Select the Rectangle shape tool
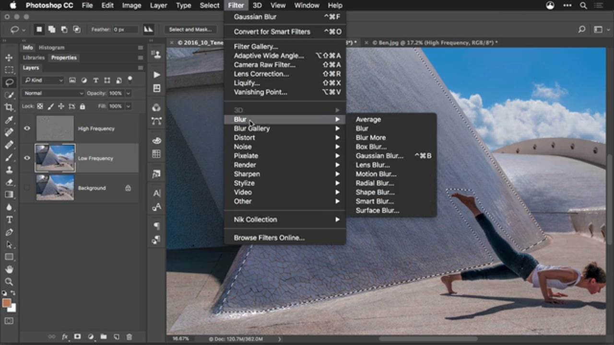 click(x=9, y=257)
